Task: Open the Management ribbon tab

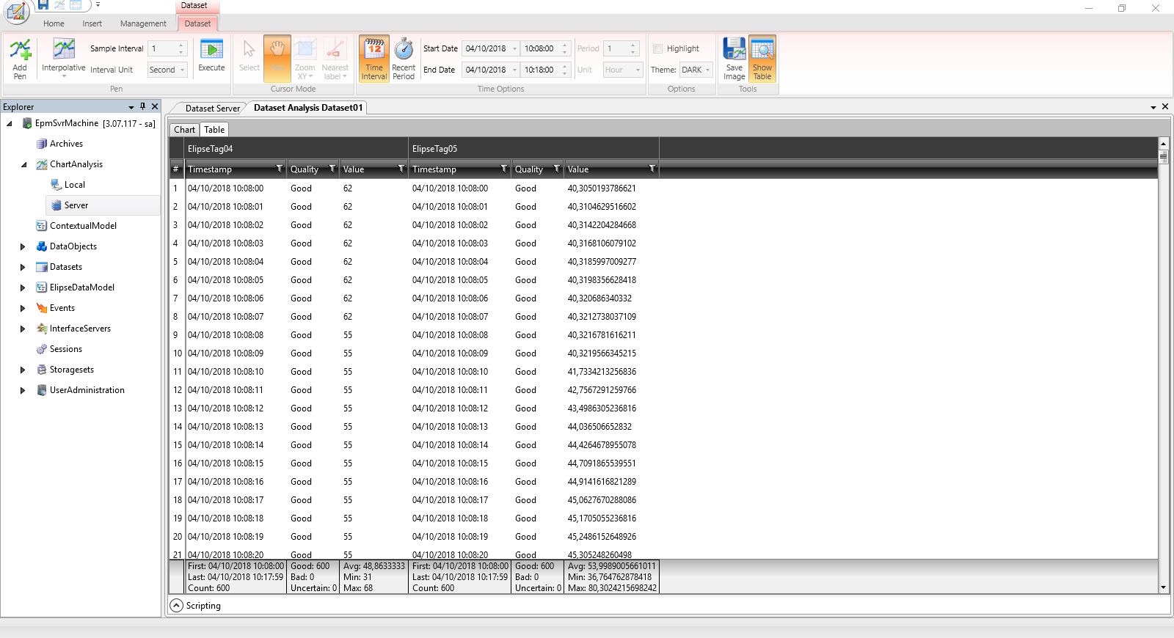Action: coord(143,23)
